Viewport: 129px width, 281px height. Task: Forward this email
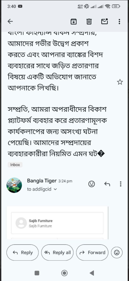click(x=92, y=252)
